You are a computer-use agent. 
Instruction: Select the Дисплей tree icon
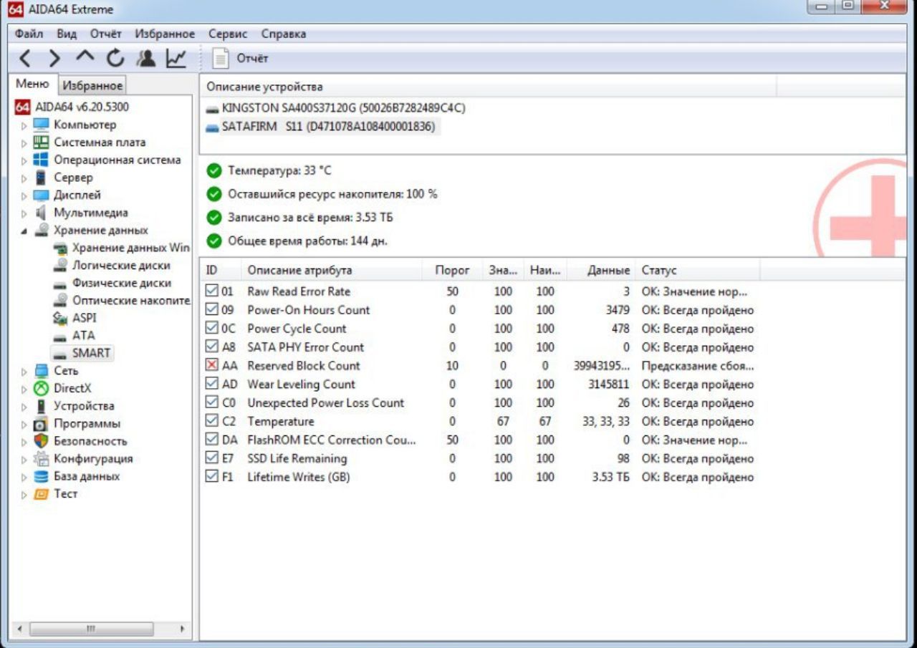click(42, 195)
